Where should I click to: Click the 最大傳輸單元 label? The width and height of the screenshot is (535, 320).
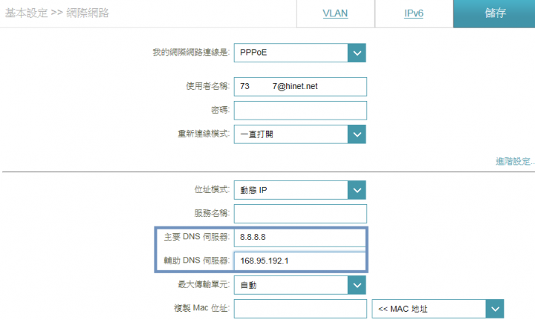(x=204, y=284)
